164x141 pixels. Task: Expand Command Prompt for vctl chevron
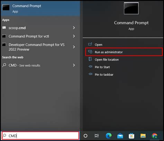74,36
